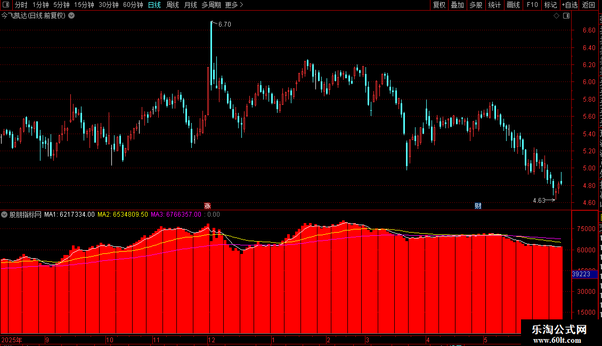
Task: Select the 60分钟 period tab
Action: [x=133, y=5]
